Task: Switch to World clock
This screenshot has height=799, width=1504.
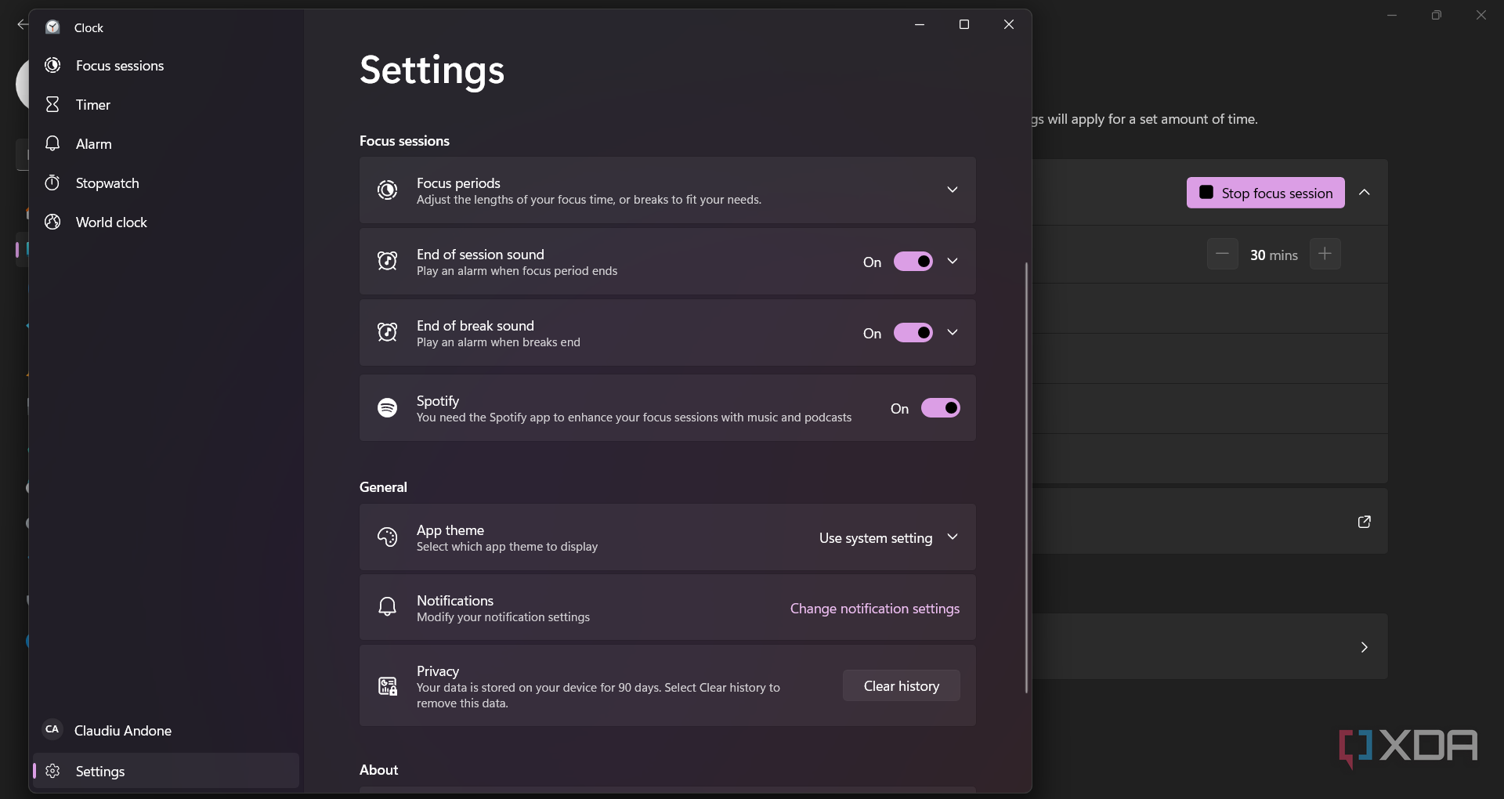Action: [164, 222]
